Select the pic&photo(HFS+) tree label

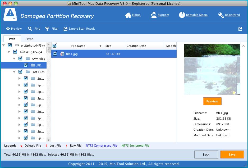point(33,46)
